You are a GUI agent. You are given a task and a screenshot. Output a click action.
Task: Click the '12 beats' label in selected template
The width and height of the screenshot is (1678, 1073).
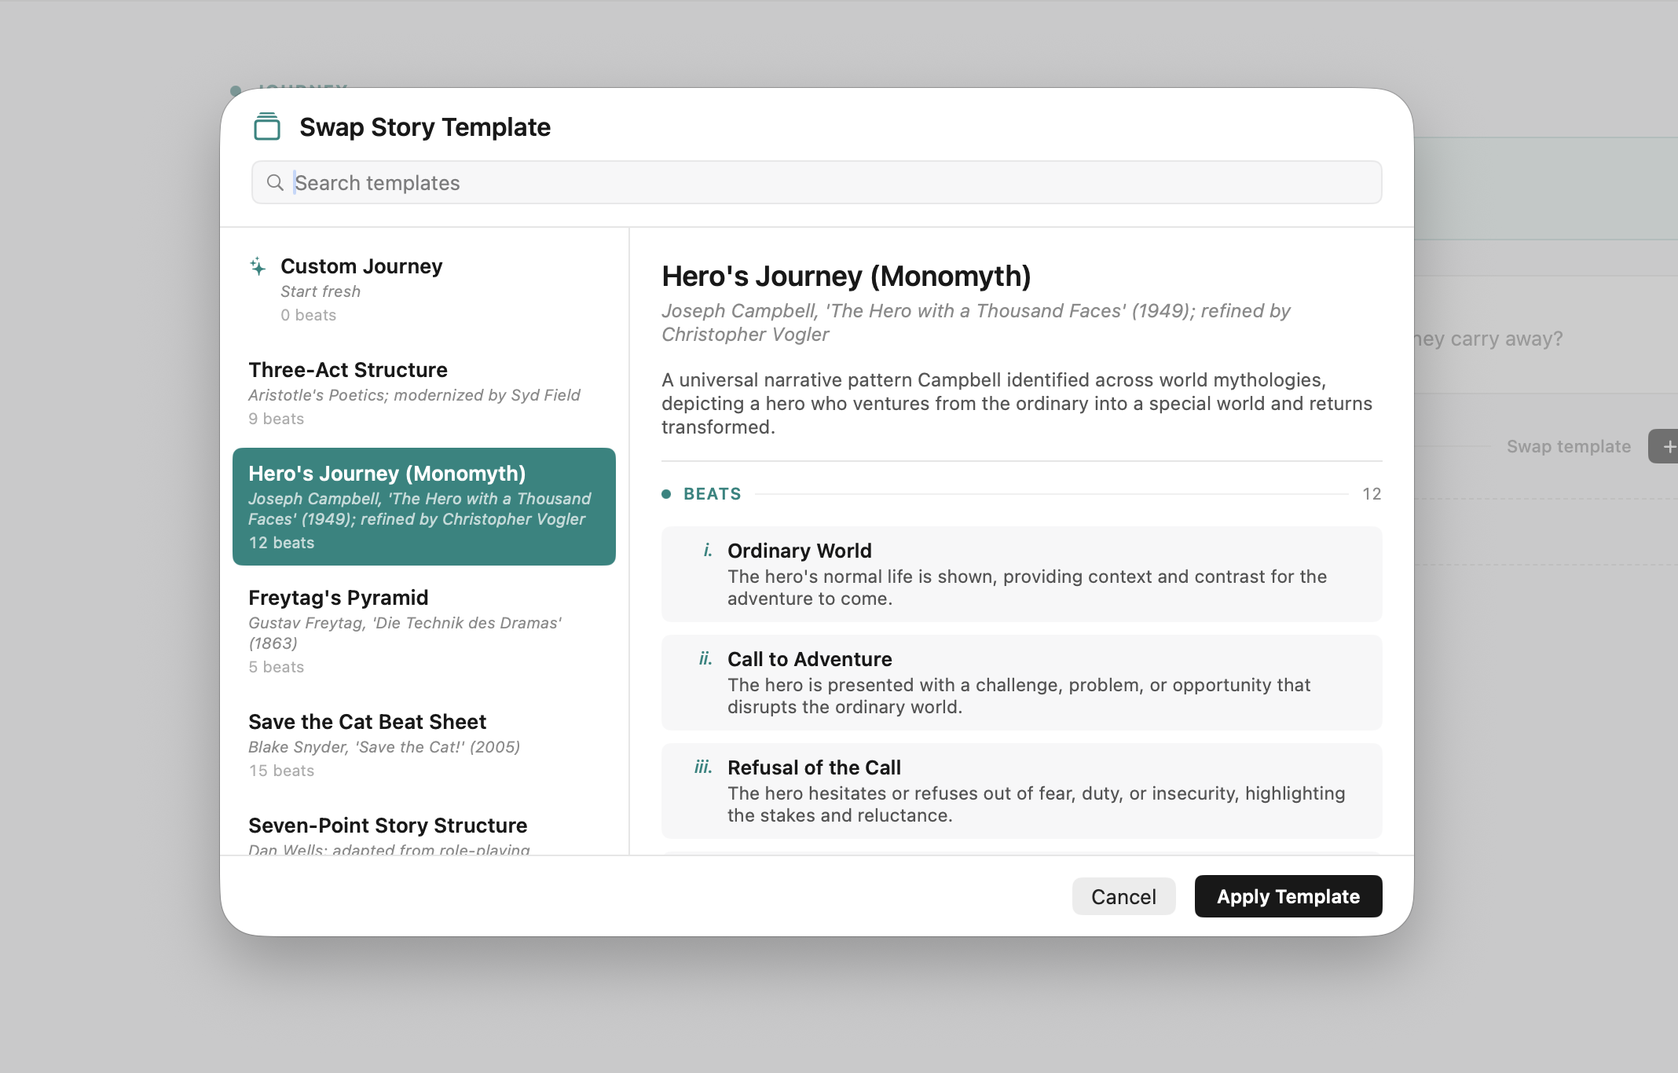(281, 543)
